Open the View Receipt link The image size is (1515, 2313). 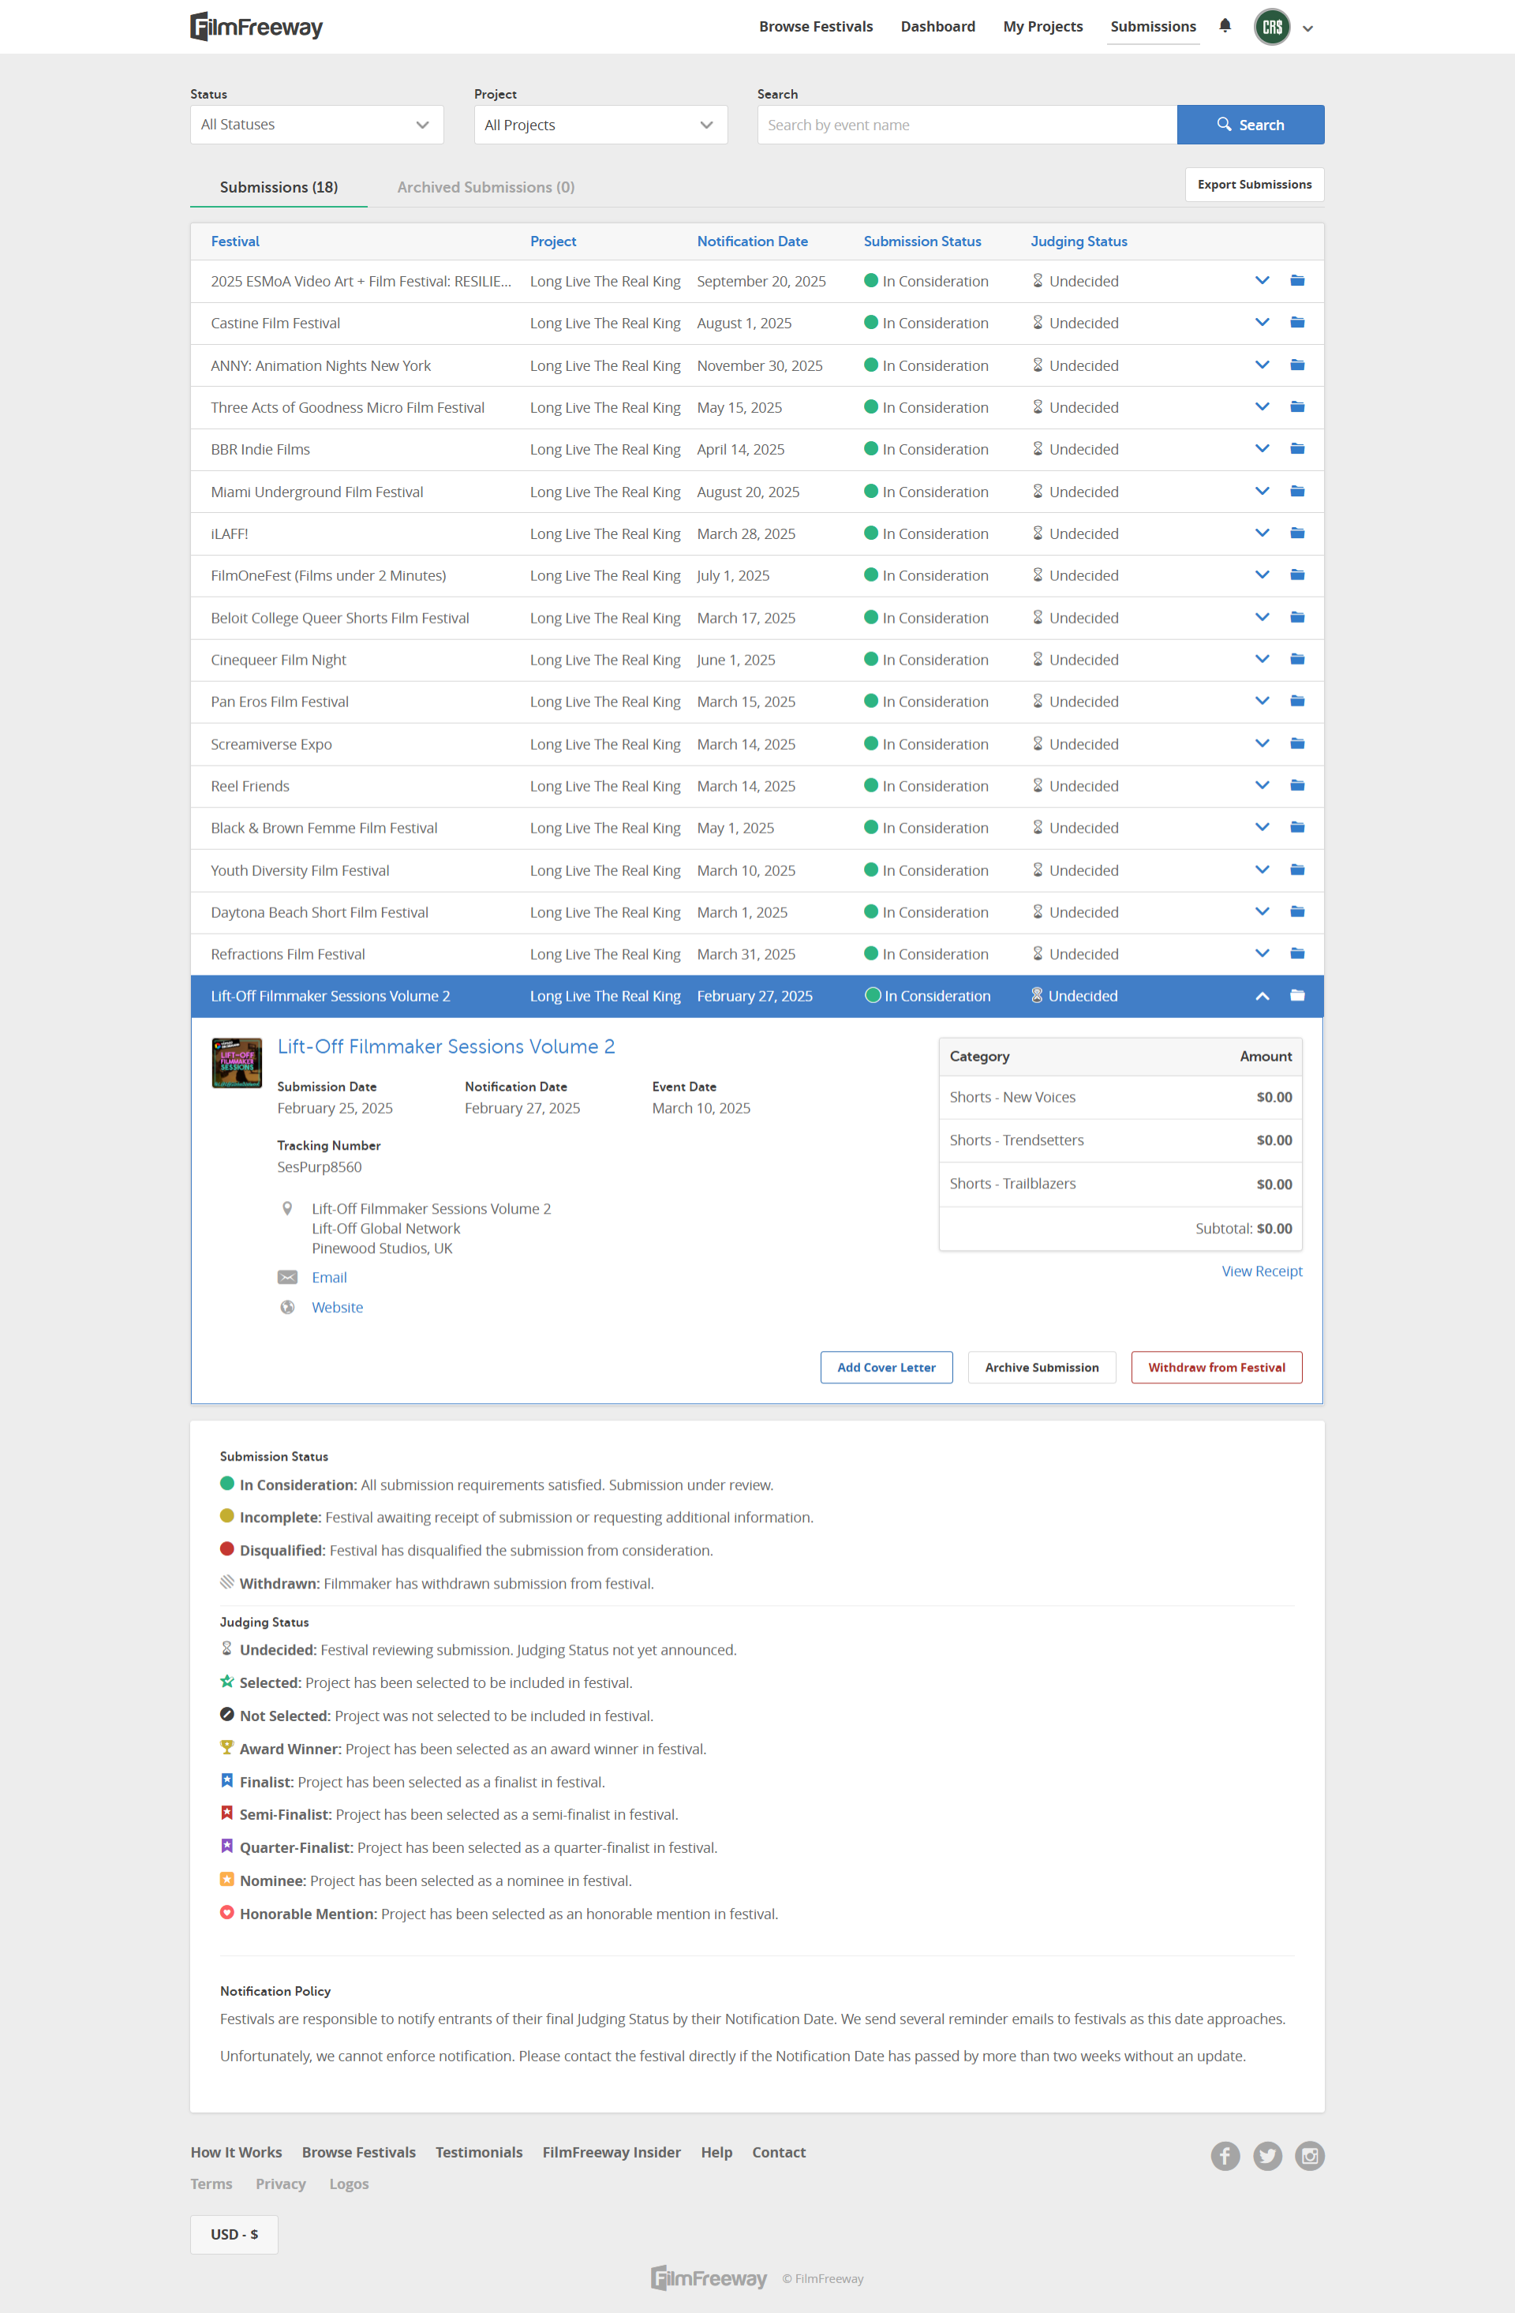point(1262,1271)
